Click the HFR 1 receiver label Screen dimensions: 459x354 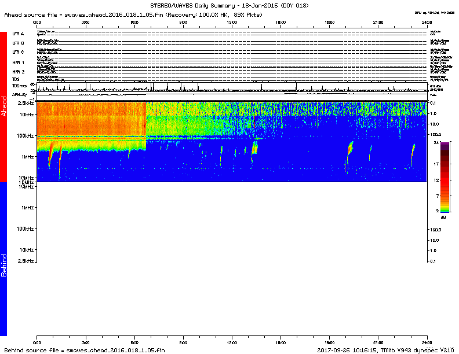19,62
